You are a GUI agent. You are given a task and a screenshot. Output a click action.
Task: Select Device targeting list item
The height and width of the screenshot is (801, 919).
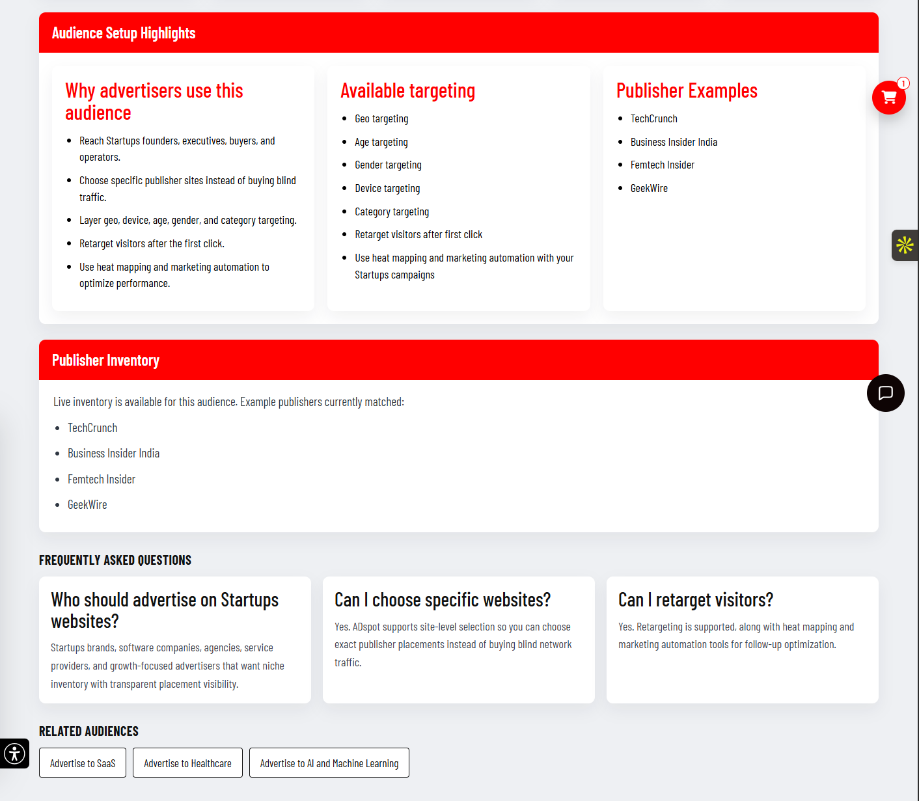[x=387, y=188]
